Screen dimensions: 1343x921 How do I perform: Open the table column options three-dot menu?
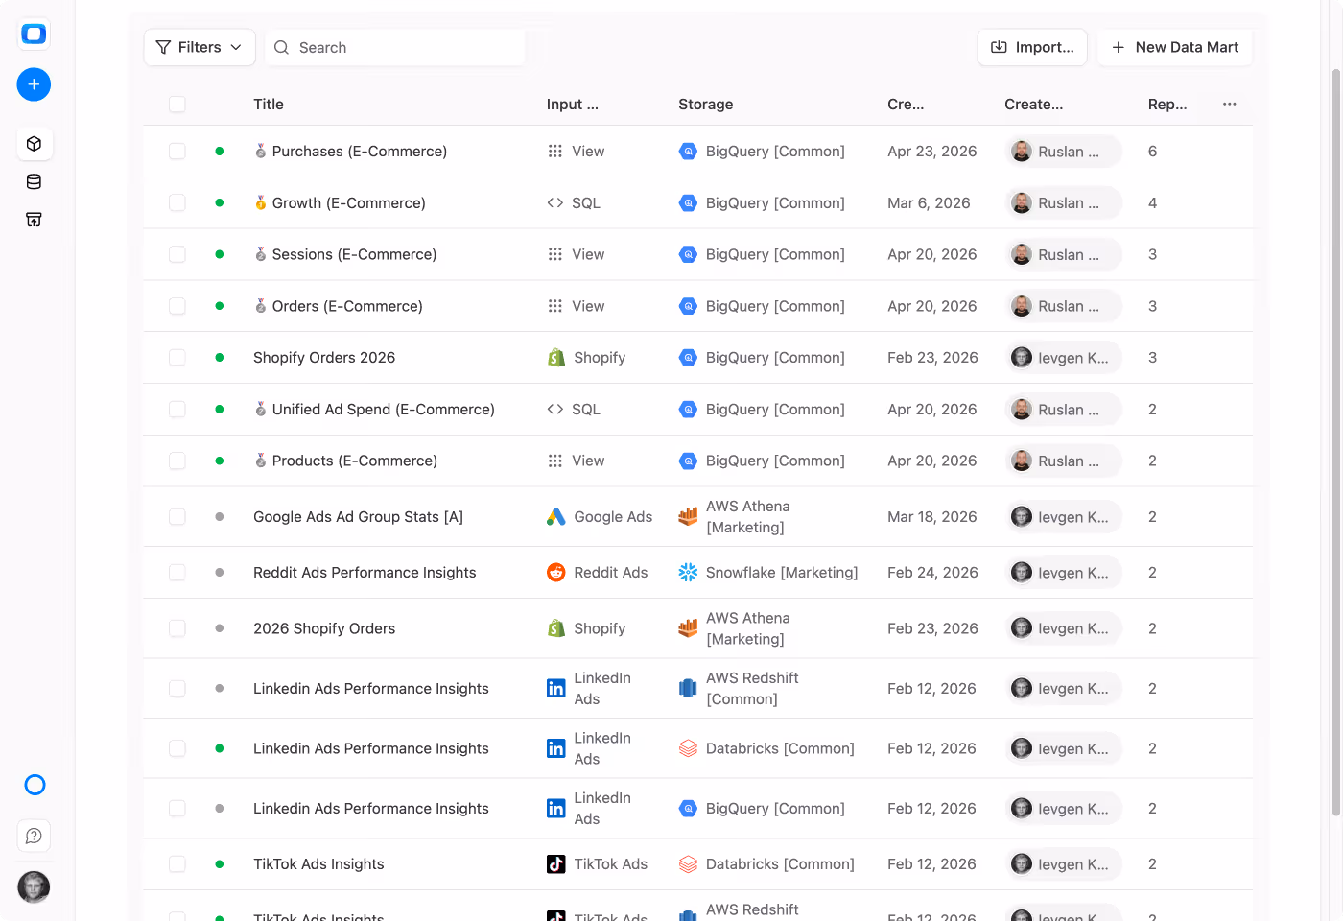click(1230, 104)
